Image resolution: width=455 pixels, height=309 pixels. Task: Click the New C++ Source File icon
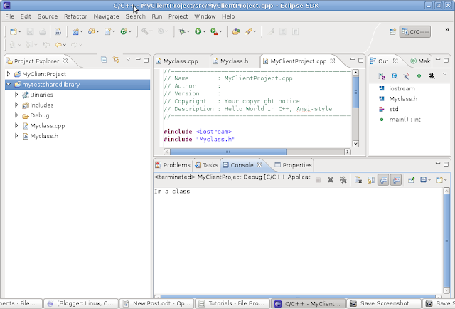pyautogui.click(x=107, y=32)
